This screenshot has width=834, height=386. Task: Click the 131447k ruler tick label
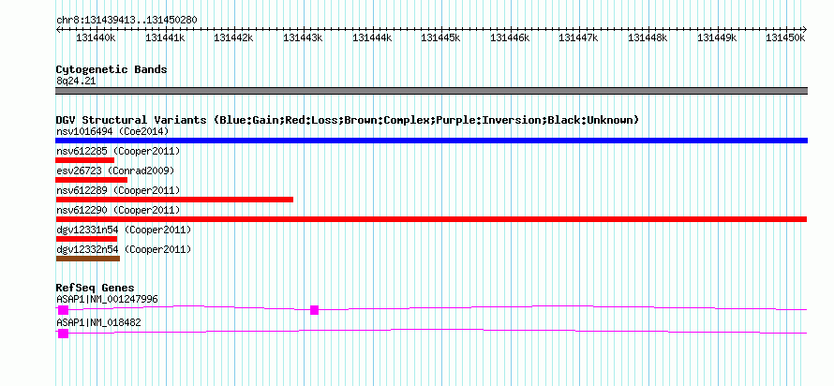tap(579, 37)
